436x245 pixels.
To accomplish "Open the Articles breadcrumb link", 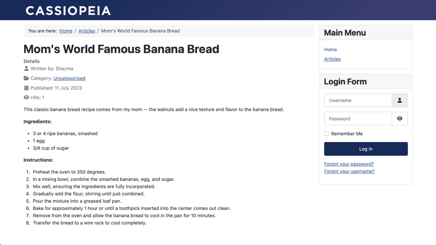I will pyautogui.click(x=86, y=31).
